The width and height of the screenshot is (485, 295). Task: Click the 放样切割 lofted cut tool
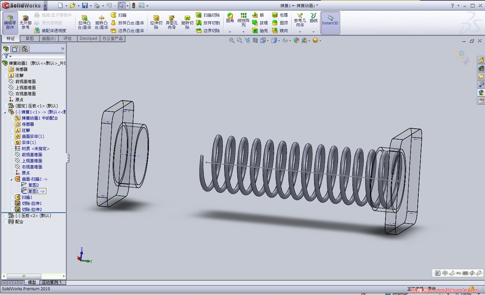click(208, 23)
